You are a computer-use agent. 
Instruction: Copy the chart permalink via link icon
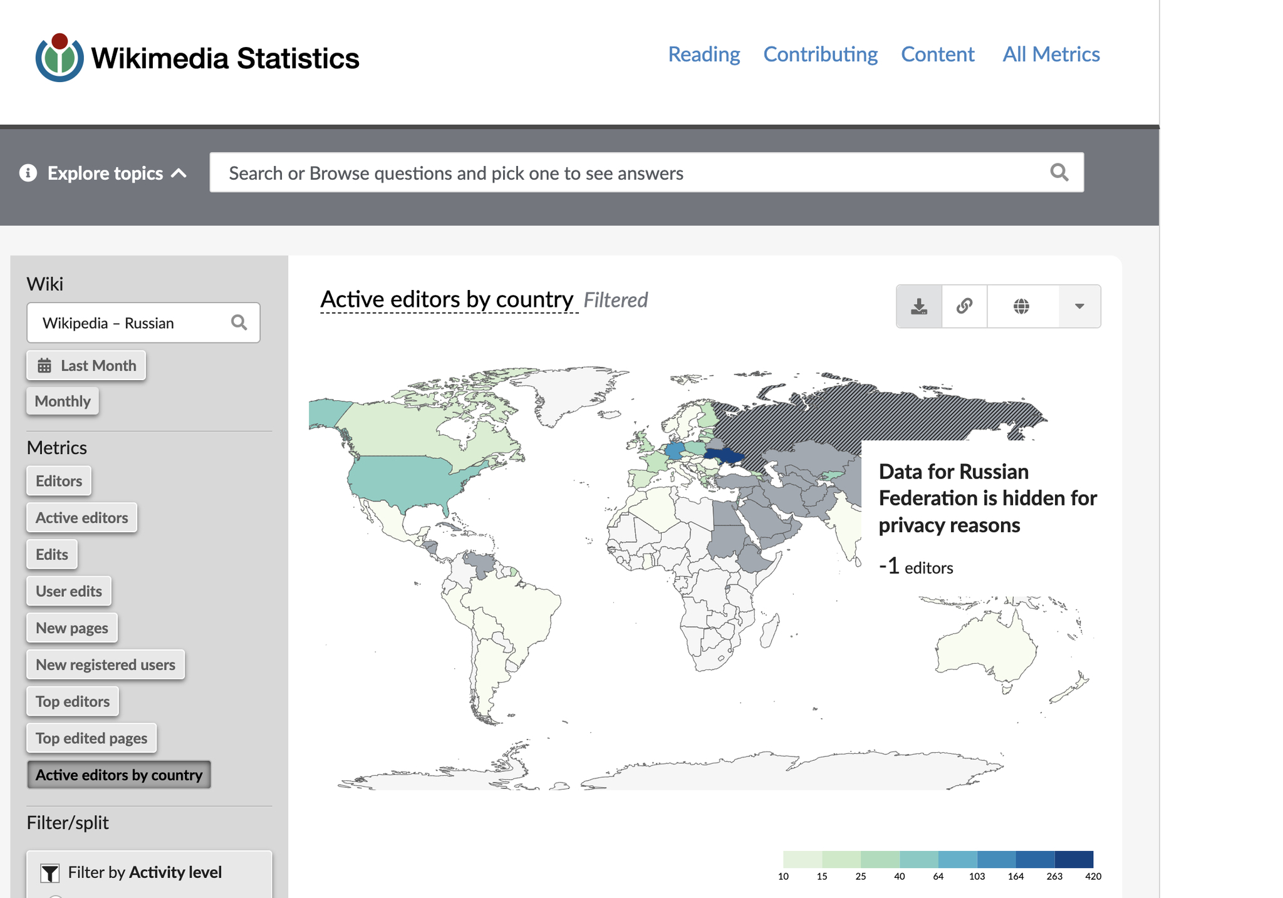(965, 306)
